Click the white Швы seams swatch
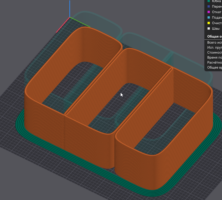 click(x=209, y=29)
